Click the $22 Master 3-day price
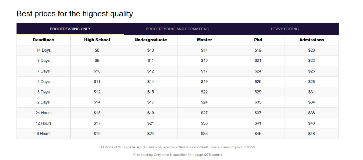Viewport: 363px width, 160px height. (205, 92)
